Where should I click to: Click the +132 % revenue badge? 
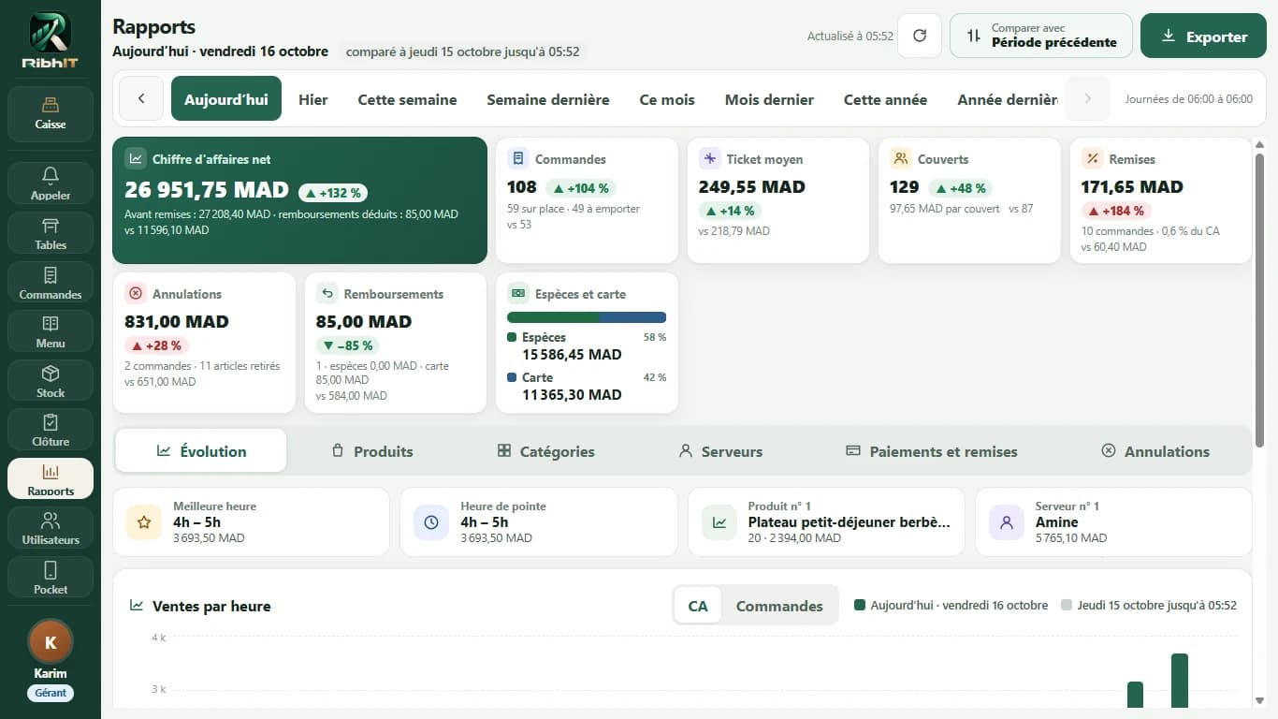click(x=333, y=193)
